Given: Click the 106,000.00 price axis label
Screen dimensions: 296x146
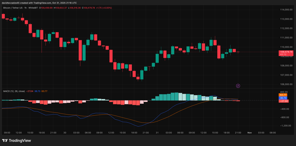Looking at the screenshot, I should tap(286, 84).
